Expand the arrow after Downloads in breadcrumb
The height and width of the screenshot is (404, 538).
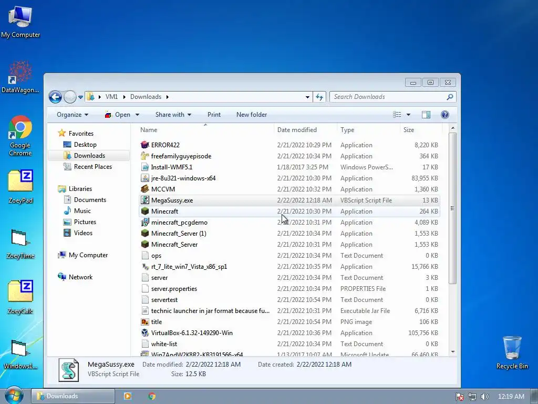pyautogui.click(x=168, y=97)
